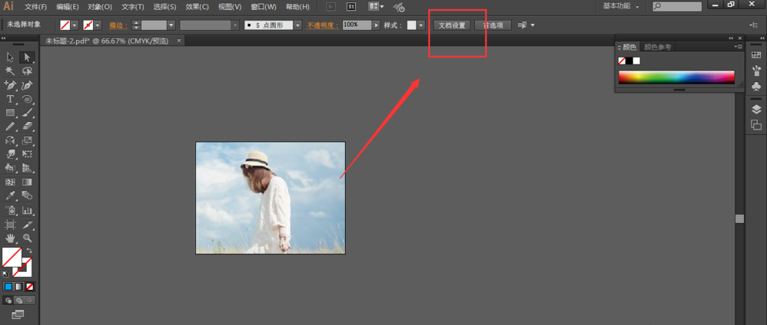Viewport: 767px width, 325px height.
Task: Open the Swatches panel icon
Action: pos(756,55)
